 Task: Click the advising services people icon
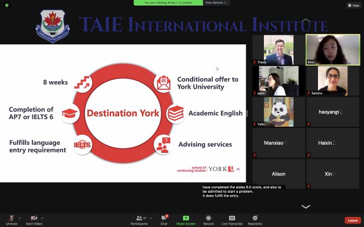[163, 145]
